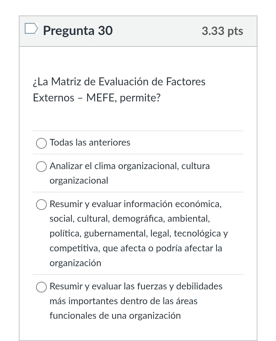The width and height of the screenshot is (276, 341).
Task: Click the "Analizar el clima organizacional, cultura" label text
Action: [x=130, y=166]
